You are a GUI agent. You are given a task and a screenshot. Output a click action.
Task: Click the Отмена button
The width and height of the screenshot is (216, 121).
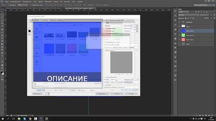click(117, 94)
